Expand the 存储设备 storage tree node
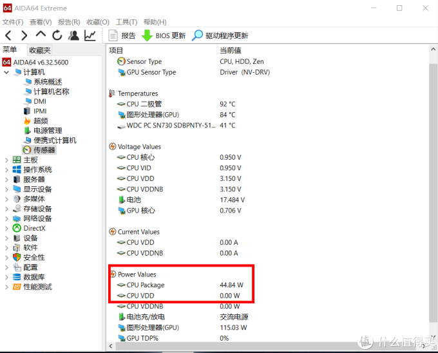 click(6, 209)
